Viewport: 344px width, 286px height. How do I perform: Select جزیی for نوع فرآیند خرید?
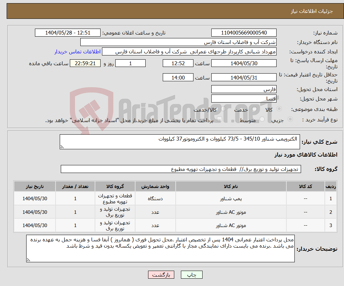(290, 119)
